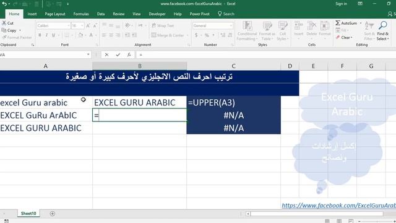The width and height of the screenshot is (396, 223).
Task: Center text horizontally
Action: (x=111, y=35)
